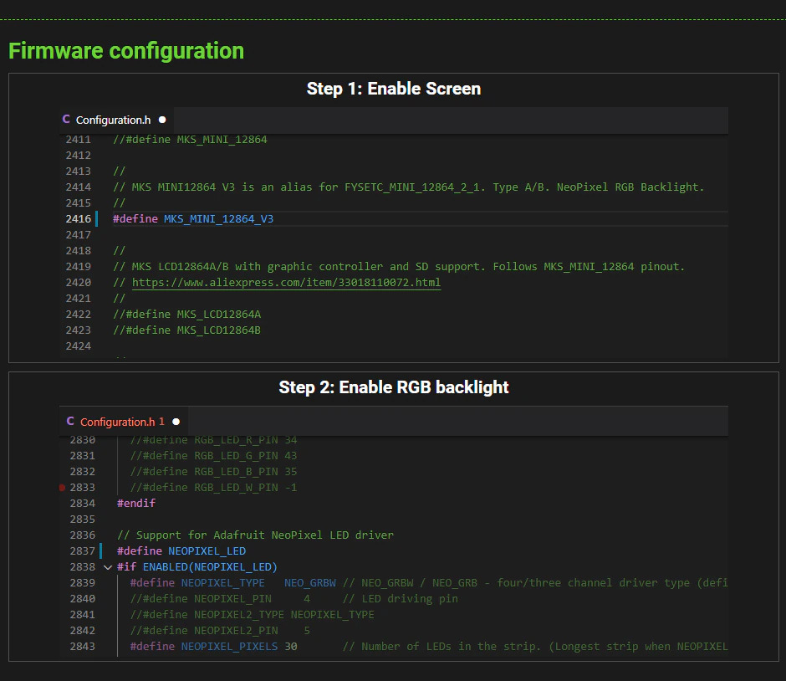Click the commented '//#define MKS_MINI_12864' line
Image resolution: width=786 pixels, height=681 pixels.
190,140
